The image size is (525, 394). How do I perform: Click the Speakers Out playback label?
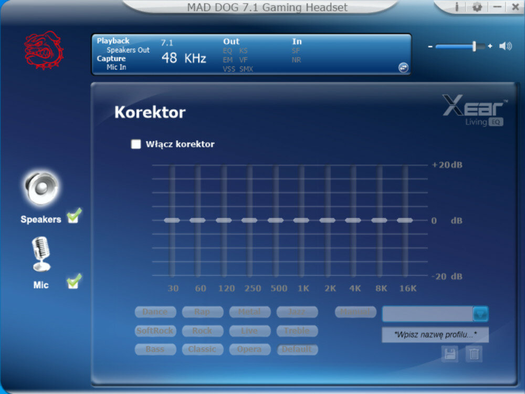(x=128, y=50)
